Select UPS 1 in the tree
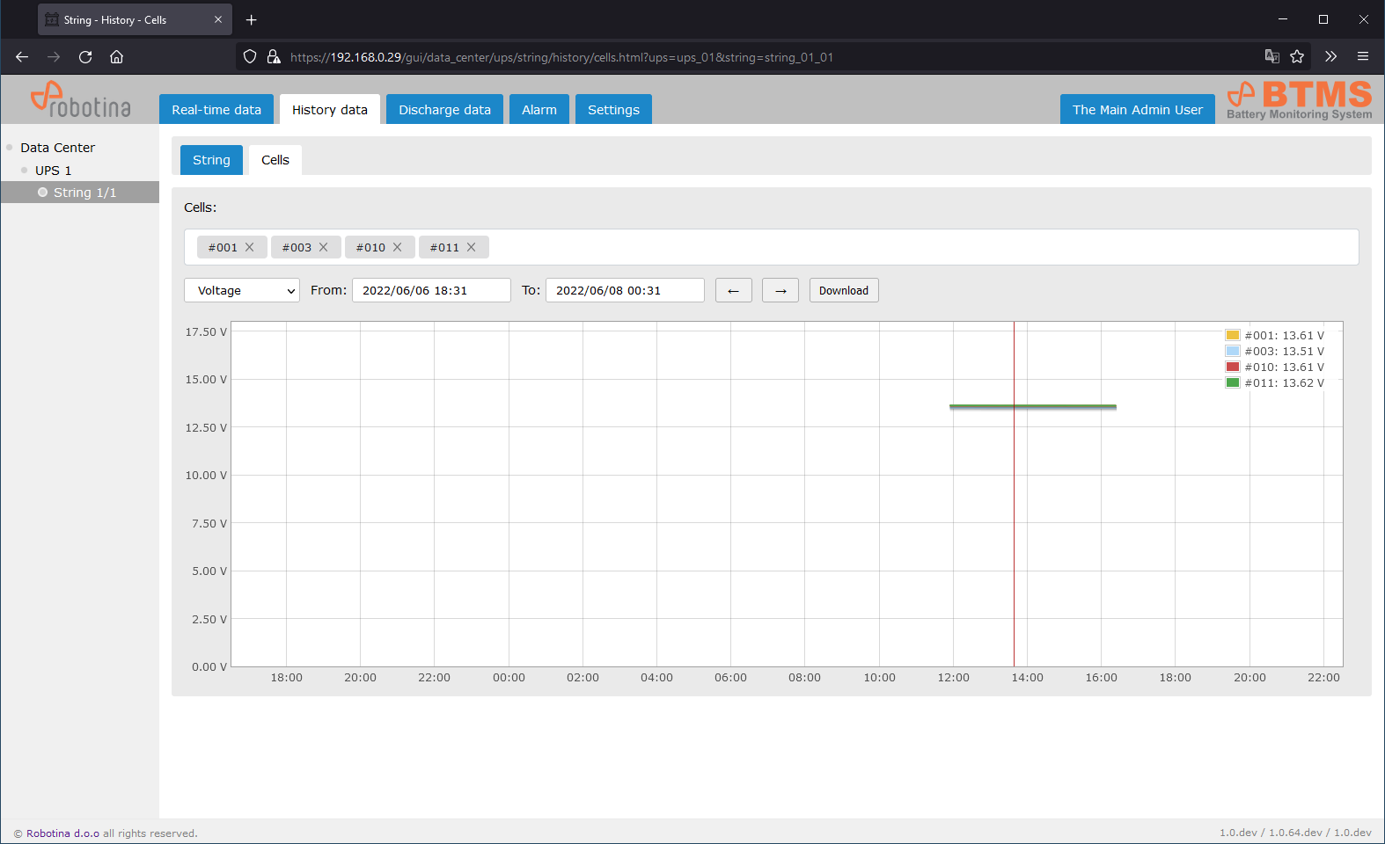The height and width of the screenshot is (844, 1385). coord(54,171)
